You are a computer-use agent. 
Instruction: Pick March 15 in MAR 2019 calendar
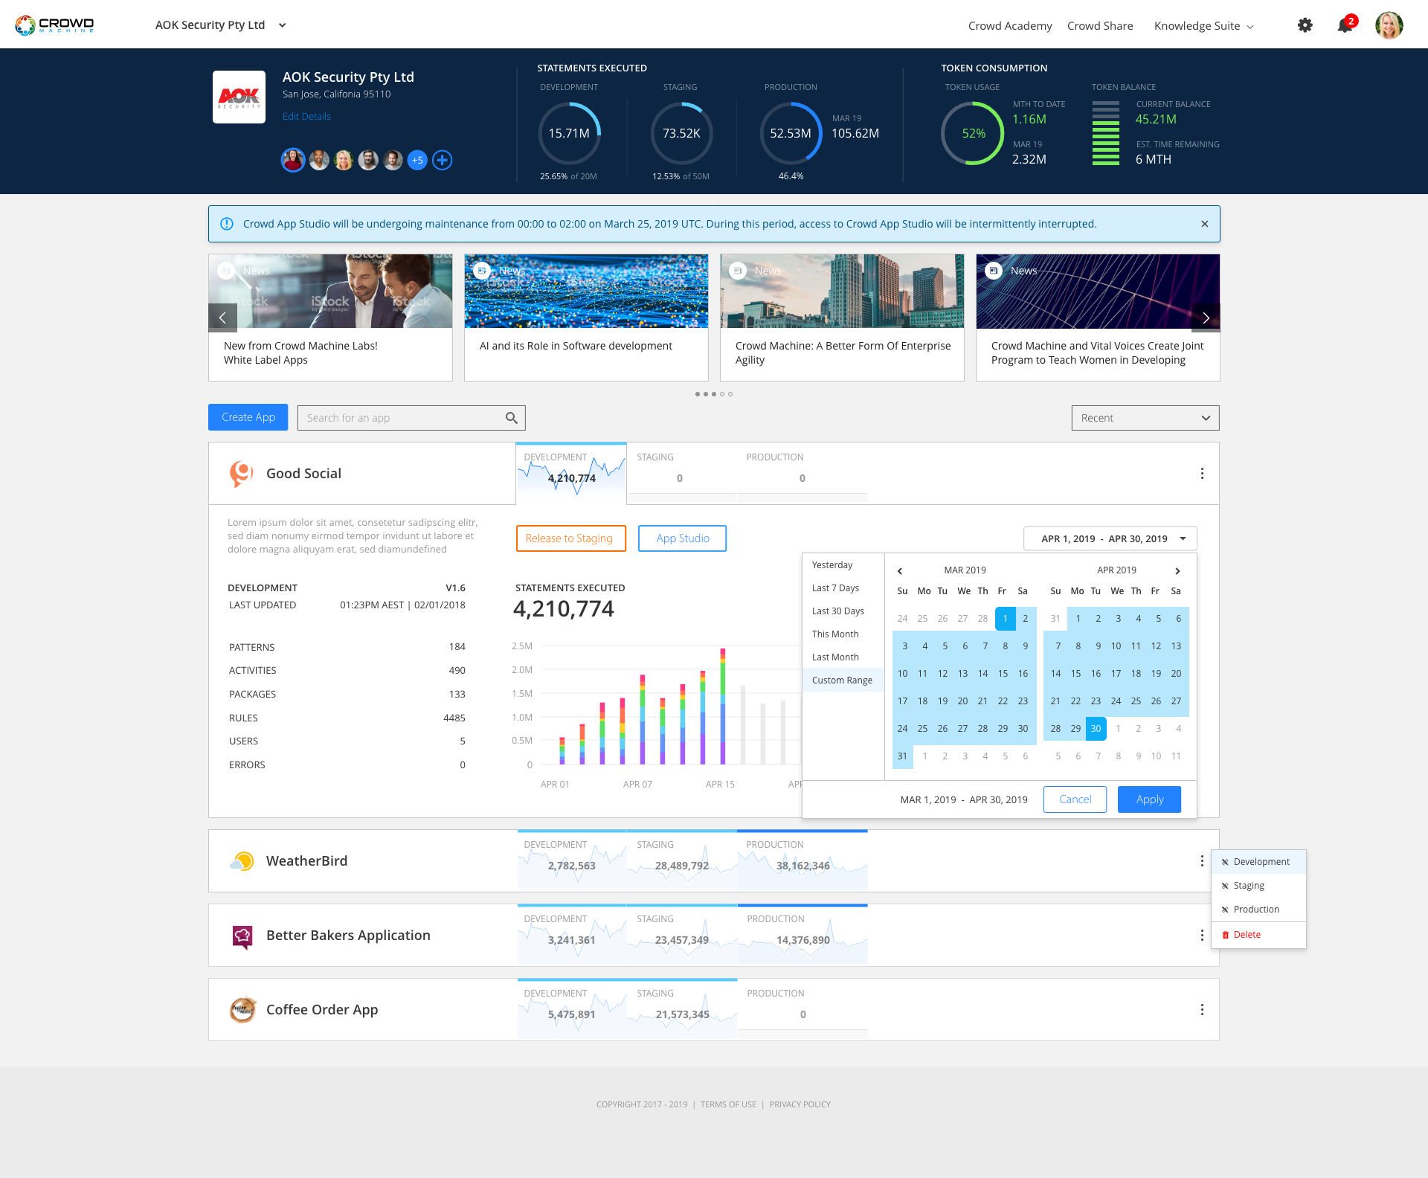[x=1003, y=674]
